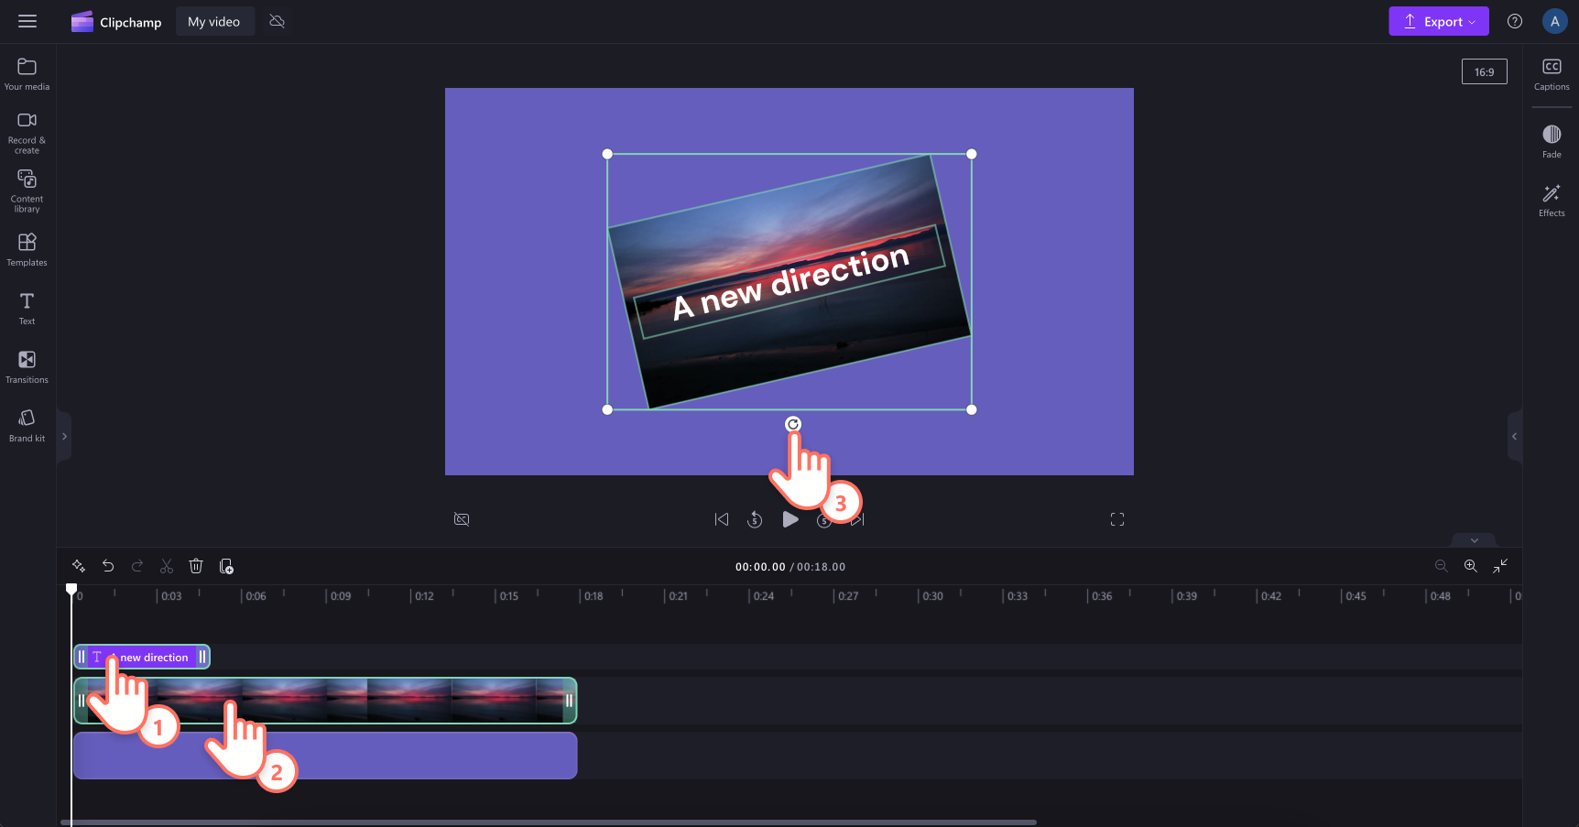Undo the last action
This screenshot has height=827, width=1579.
click(x=108, y=566)
